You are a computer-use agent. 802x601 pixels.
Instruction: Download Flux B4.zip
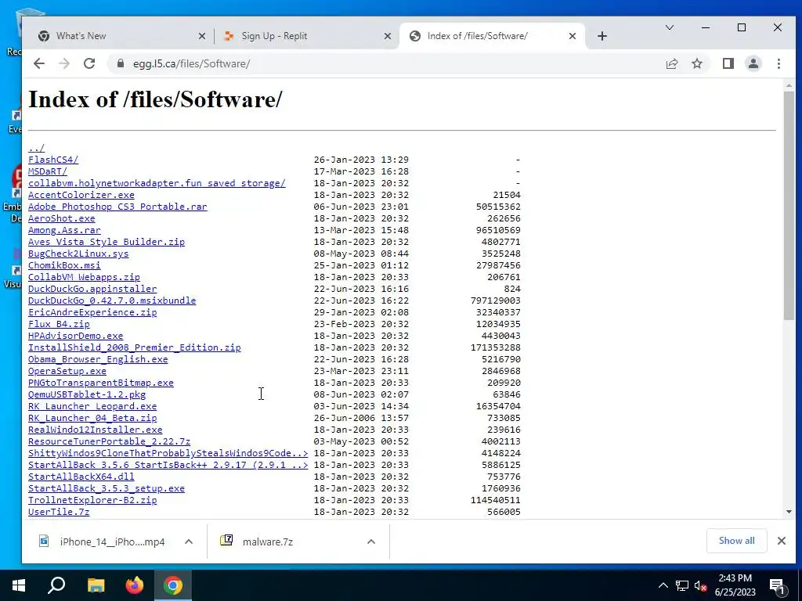(59, 325)
